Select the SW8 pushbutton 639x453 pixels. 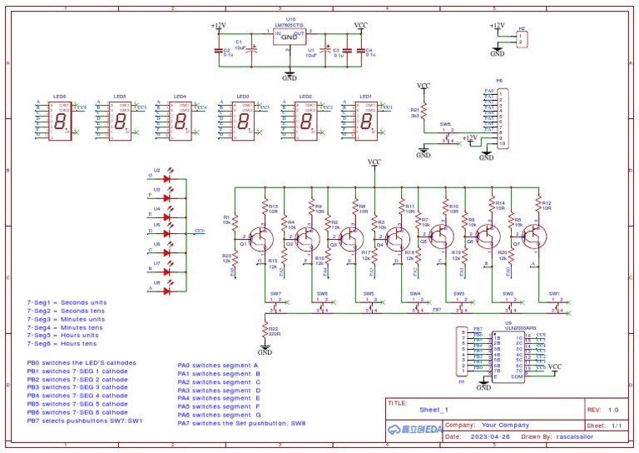448,137
